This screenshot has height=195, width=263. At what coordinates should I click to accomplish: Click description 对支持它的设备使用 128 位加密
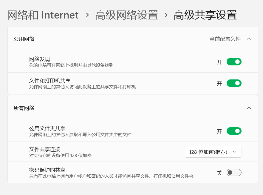(x=60, y=155)
